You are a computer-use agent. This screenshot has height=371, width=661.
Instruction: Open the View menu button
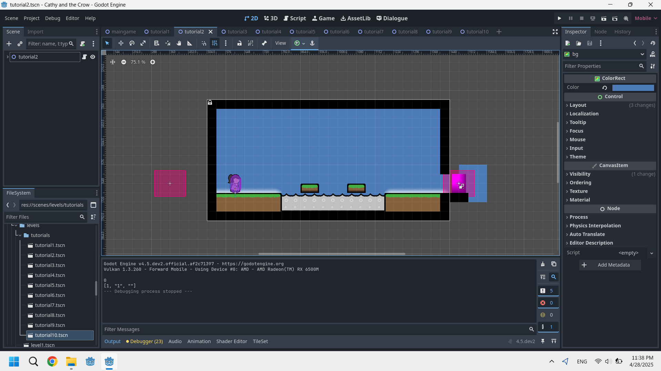tap(281, 43)
